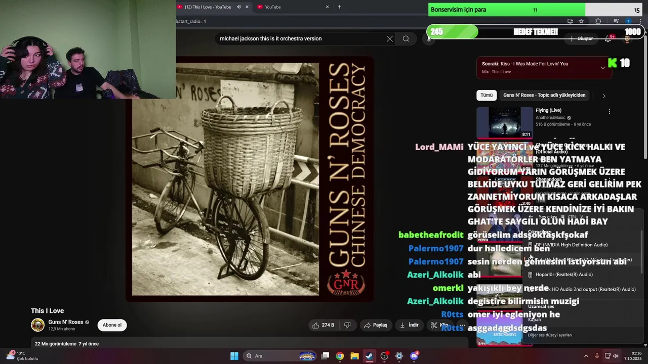Download the video with İndir

coord(409,325)
